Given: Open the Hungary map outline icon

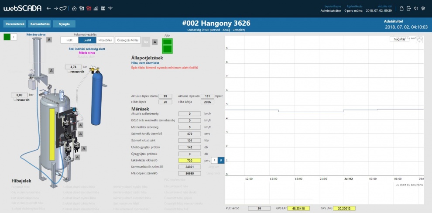Looking at the screenshot, I should [x=63, y=8].
